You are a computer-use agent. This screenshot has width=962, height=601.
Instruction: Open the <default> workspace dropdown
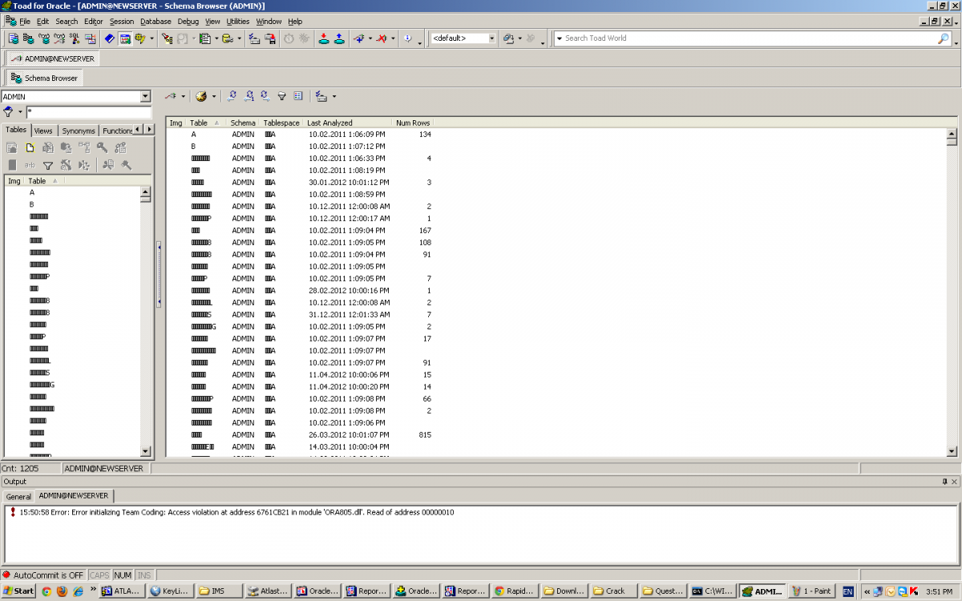tap(491, 38)
